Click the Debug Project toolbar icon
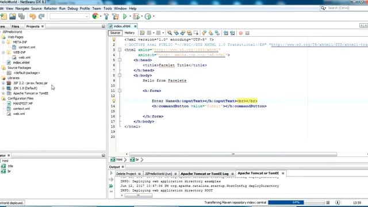This screenshot has height=207, width=368. [136, 16]
